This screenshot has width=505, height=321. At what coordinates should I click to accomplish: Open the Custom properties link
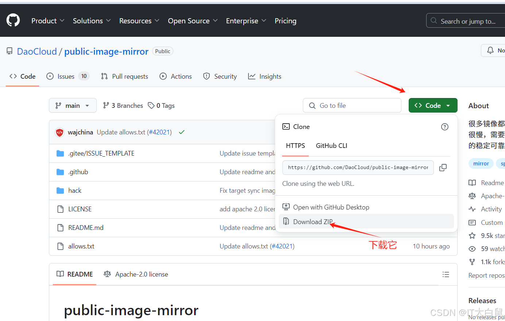[x=486, y=222]
